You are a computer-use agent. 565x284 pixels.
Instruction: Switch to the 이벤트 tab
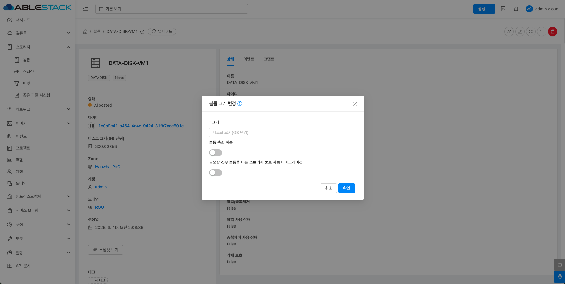point(248,59)
